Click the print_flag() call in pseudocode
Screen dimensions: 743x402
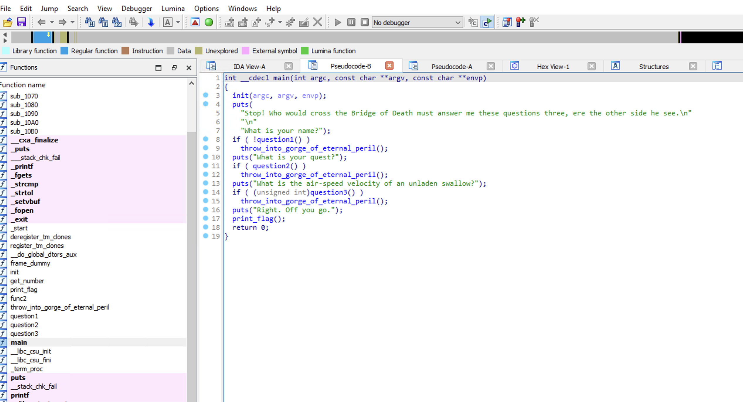[258, 219]
